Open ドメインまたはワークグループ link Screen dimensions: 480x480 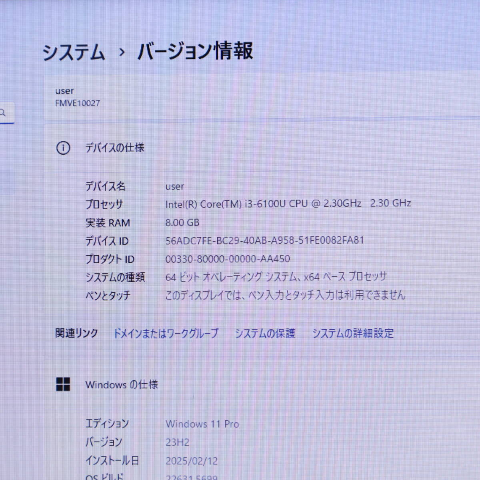[x=166, y=333]
